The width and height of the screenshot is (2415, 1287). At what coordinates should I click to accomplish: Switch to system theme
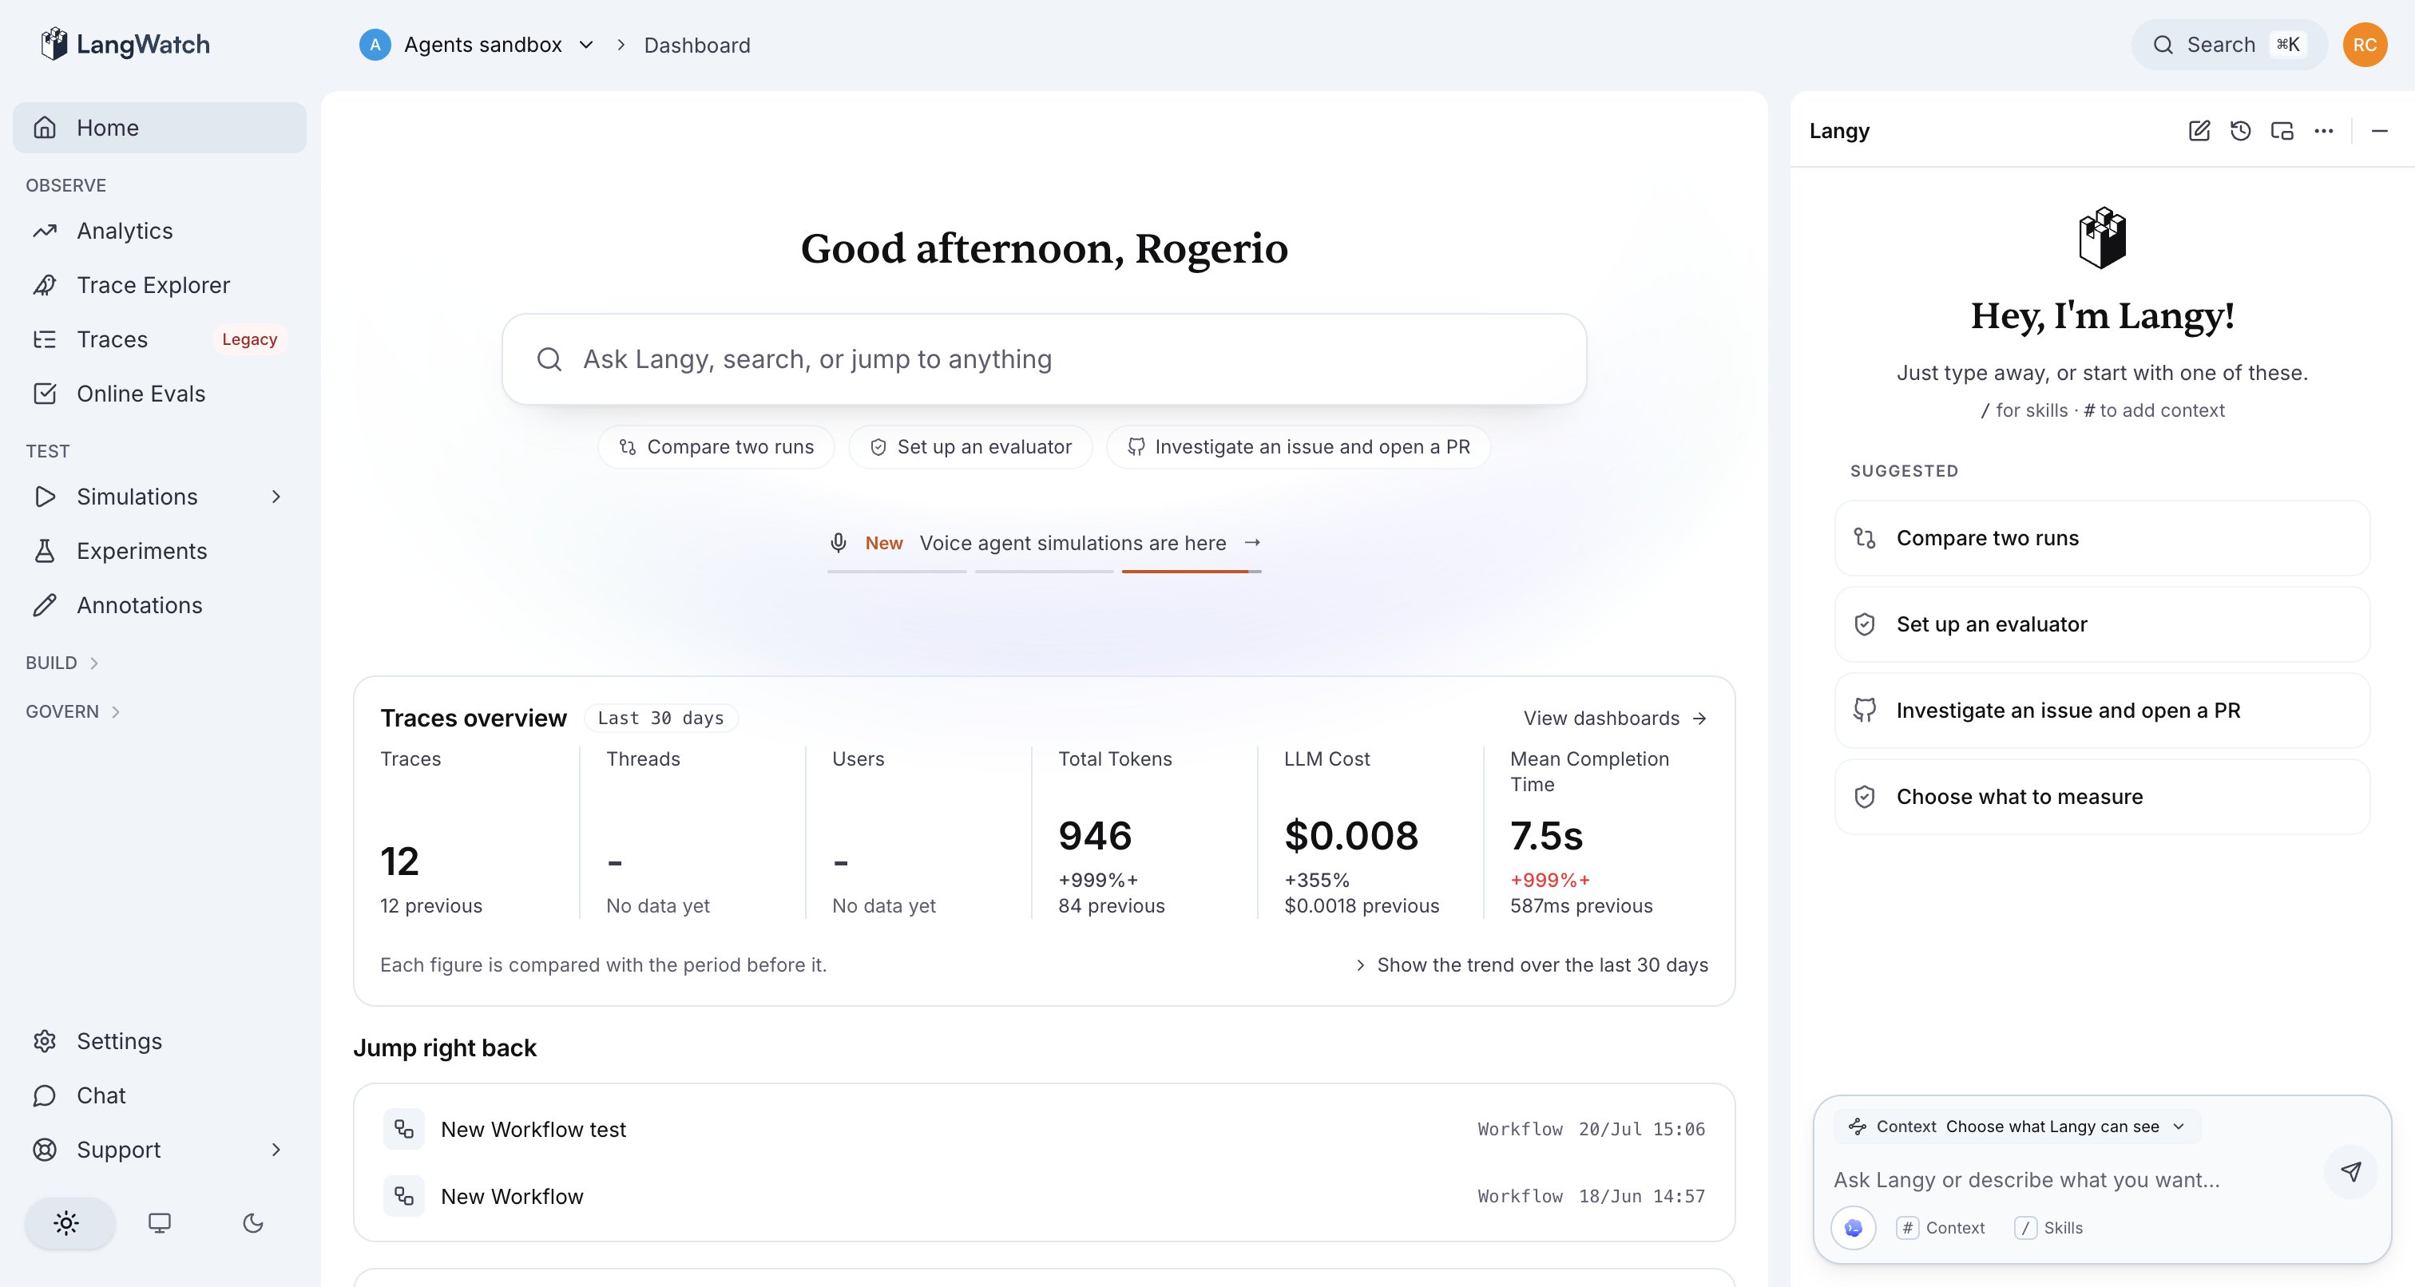[x=160, y=1223]
